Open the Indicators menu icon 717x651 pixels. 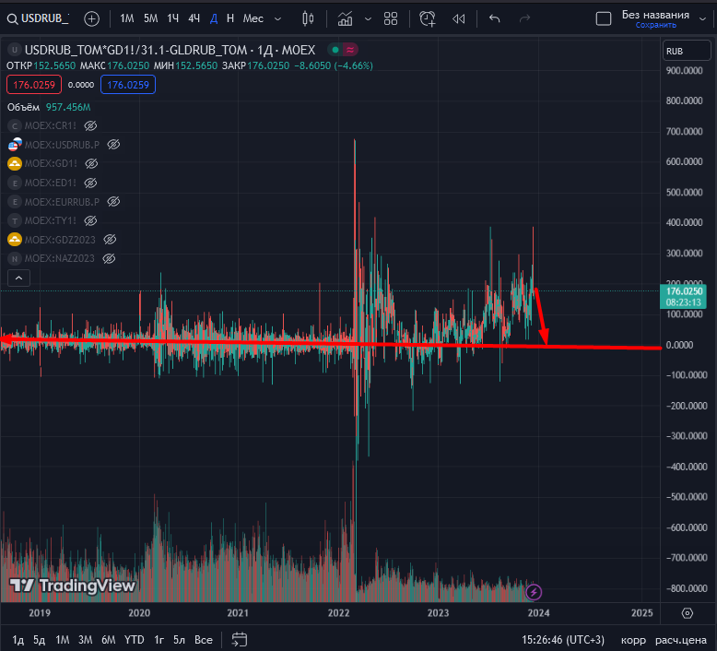(x=345, y=18)
